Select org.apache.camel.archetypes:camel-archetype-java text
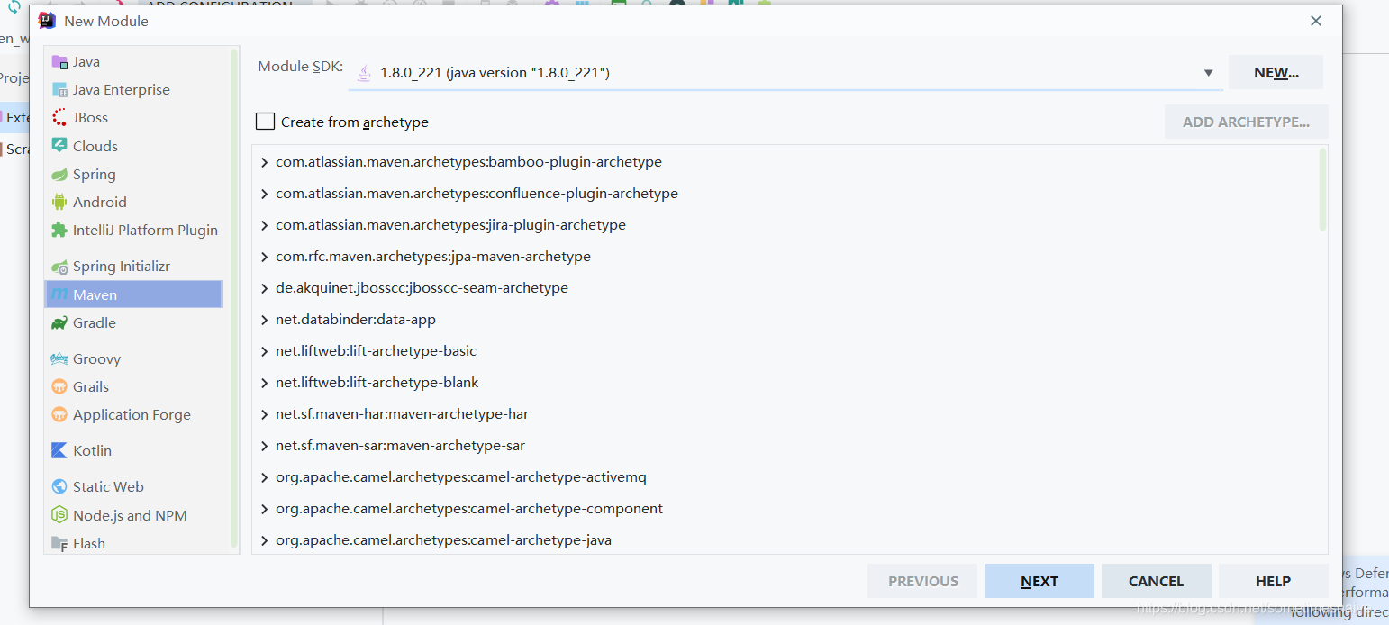This screenshot has width=1389, height=625. (443, 540)
